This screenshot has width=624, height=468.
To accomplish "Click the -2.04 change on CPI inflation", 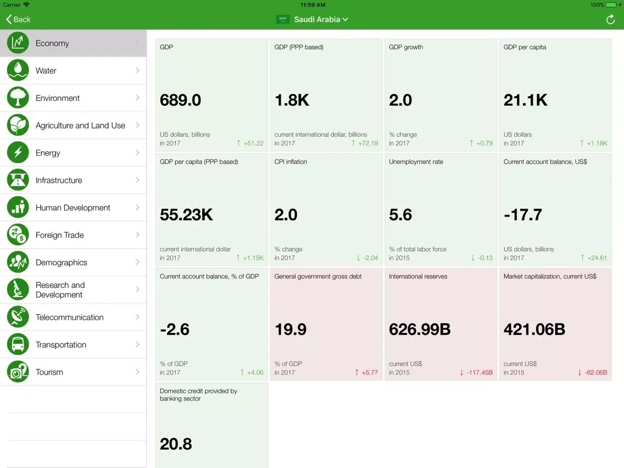I will tap(370, 258).
